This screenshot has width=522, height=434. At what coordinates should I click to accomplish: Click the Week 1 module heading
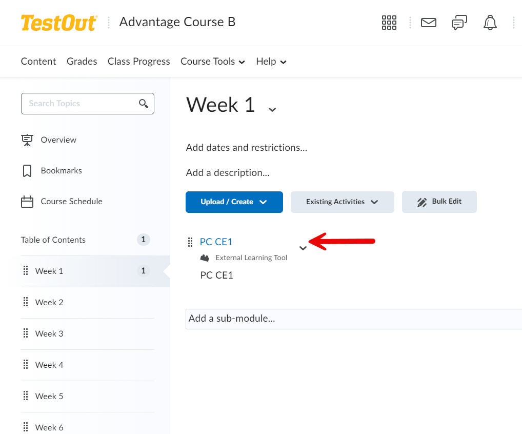click(x=220, y=105)
